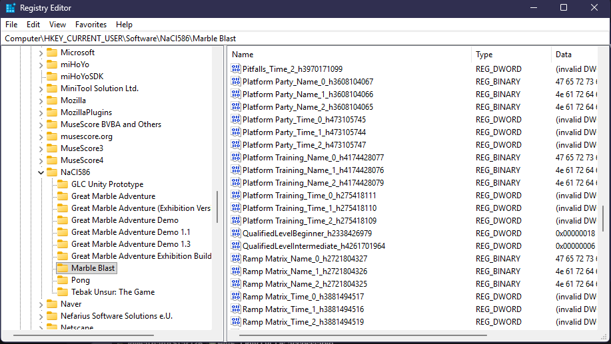Click value icon for Platform Party_Name_2_h3608104065
The width and height of the screenshot is (611, 344).
236,107
